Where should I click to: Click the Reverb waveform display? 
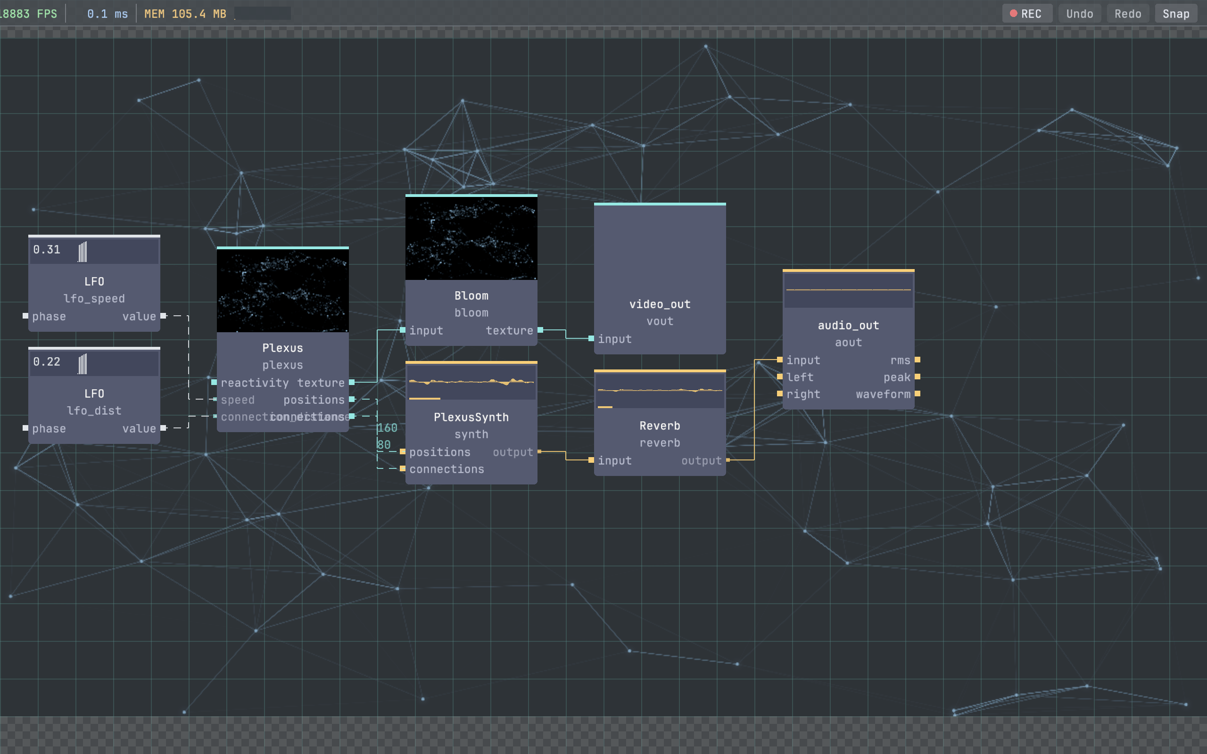coord(660,391)
